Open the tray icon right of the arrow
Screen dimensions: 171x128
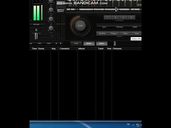coord(138,125)
